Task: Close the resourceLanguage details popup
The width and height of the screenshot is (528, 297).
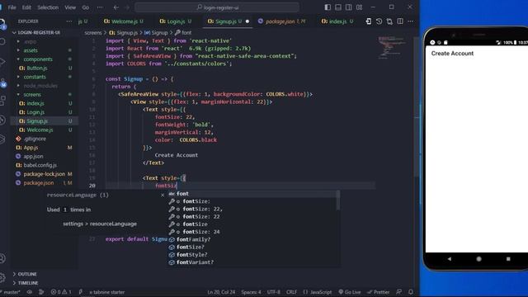Action: tap(163, 195)
